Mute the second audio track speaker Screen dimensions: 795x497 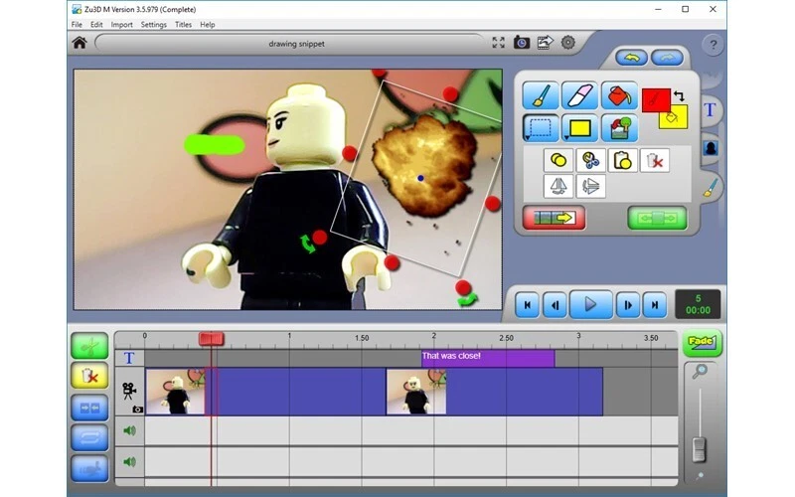[130, 461]
